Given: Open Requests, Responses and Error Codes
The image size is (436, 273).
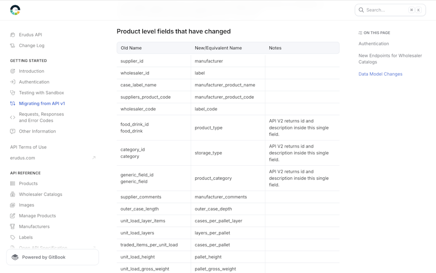Looking at the screenshot, I should click(41, 117).
